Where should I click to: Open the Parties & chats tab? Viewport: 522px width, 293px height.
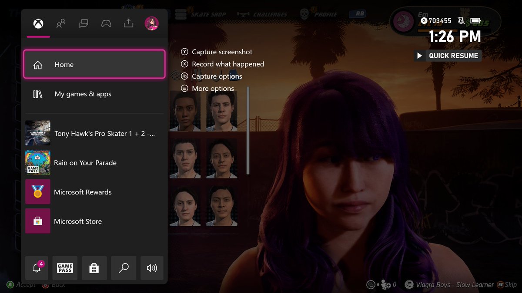[84, 23]
